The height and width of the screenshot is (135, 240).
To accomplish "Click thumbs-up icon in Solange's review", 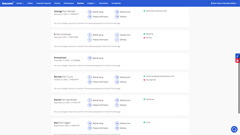I will (x=144, y=11).
